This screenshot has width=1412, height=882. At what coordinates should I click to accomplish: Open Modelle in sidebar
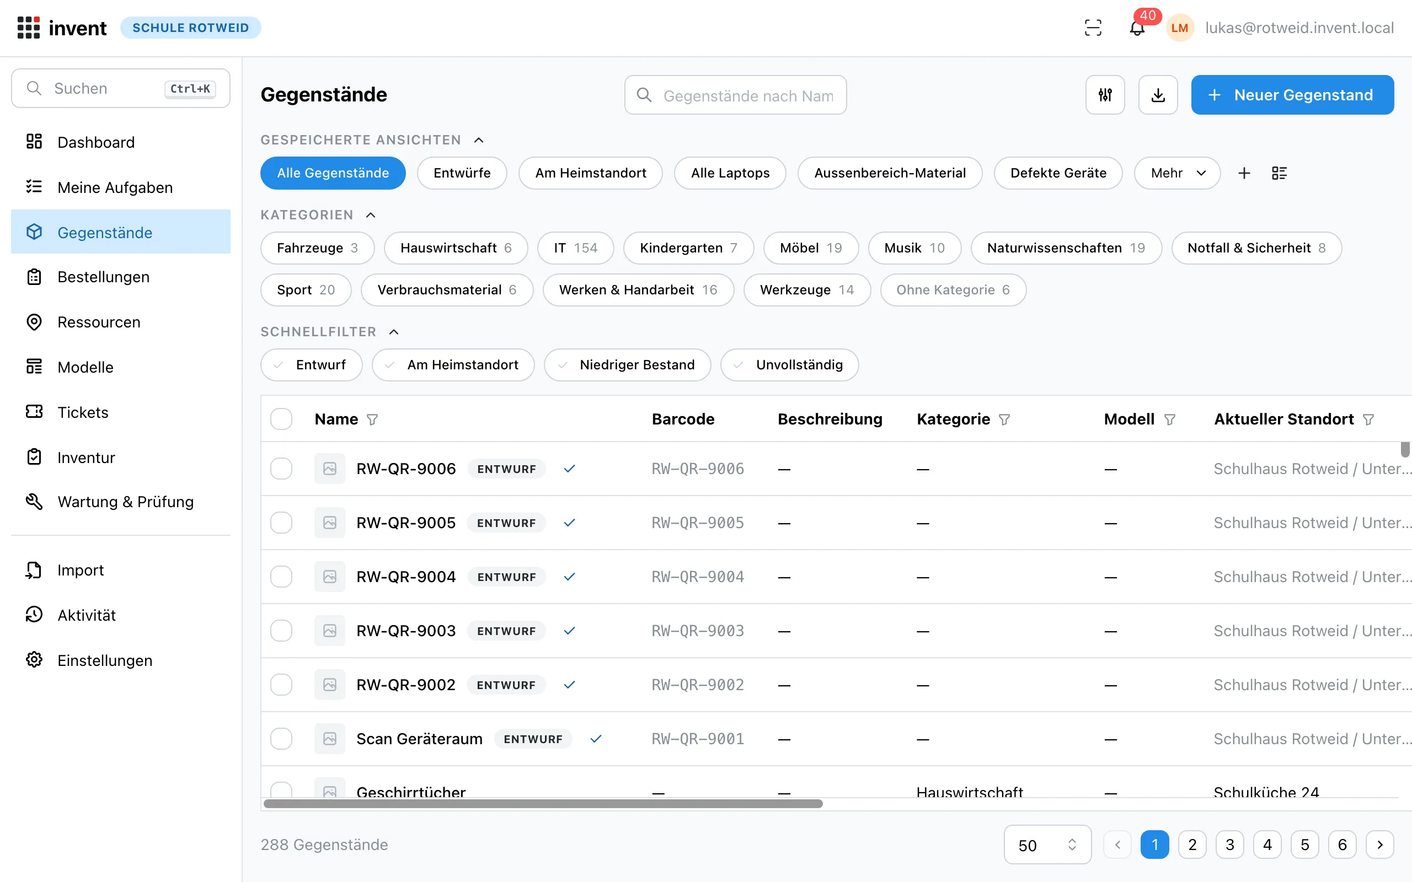coord(121,367)
